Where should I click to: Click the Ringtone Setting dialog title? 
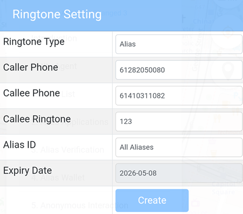[57, 14]
